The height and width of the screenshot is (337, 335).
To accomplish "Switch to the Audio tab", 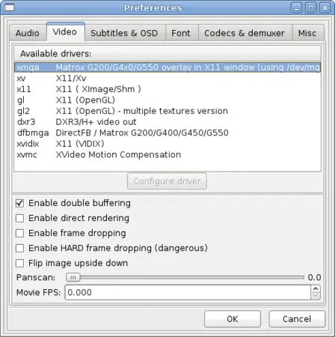I will (x=28, y=33).
